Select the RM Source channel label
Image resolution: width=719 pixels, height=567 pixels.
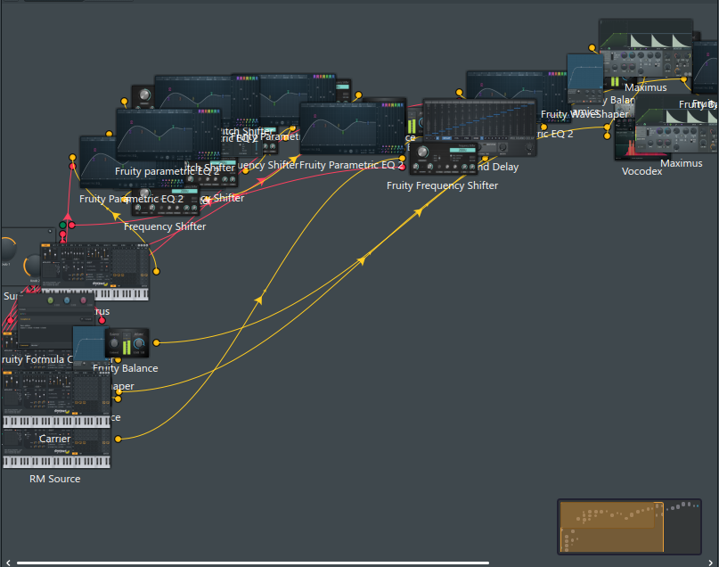point(54,479)
